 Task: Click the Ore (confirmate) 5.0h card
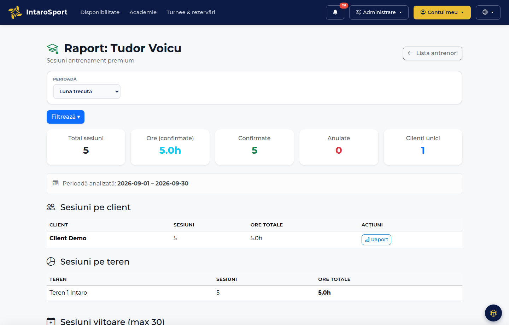(170, 147)
